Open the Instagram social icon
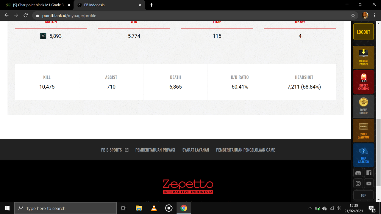 pos(358,183)
